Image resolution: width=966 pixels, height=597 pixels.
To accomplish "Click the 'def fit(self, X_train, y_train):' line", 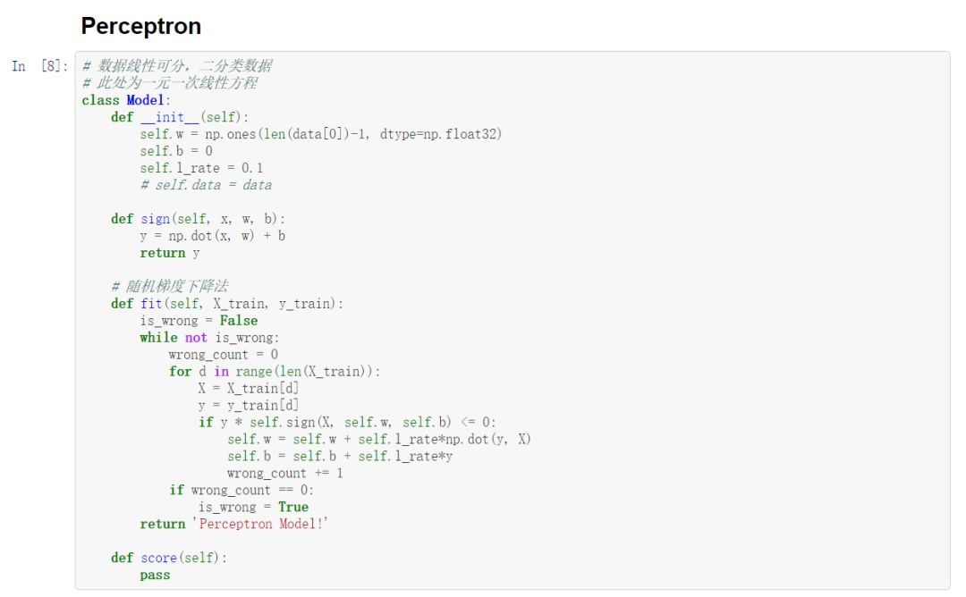I will tap(226, 304).
